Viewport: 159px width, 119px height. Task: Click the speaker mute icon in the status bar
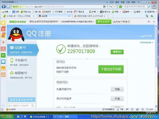click(x=143, y=109)
